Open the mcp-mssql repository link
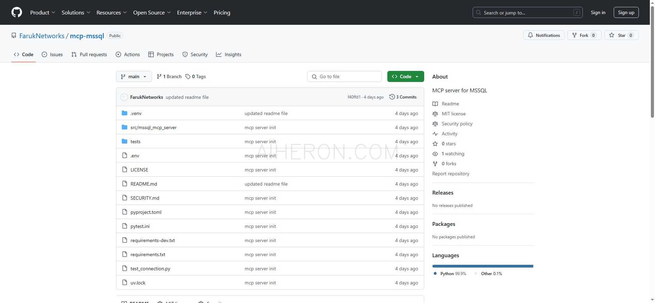Screen dimensions: 655x303 pos(87,36)
